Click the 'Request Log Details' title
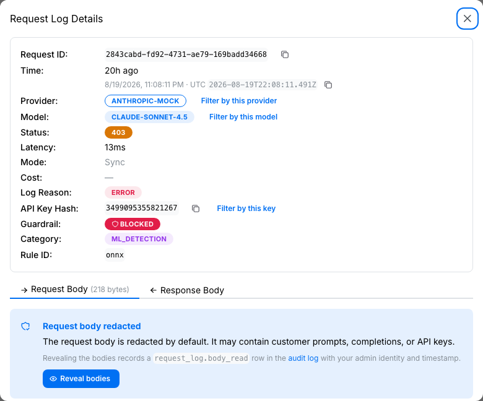Viewport: 483px width, 401px height. [x=56, y=19]
